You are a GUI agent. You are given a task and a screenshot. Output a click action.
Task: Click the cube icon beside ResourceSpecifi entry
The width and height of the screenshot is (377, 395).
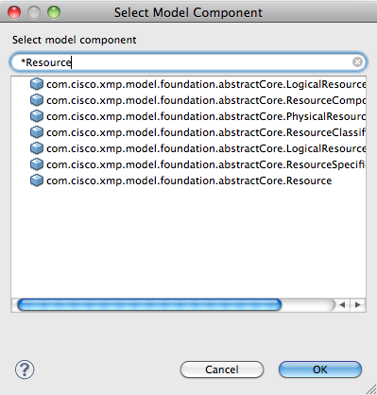(37, 164)
